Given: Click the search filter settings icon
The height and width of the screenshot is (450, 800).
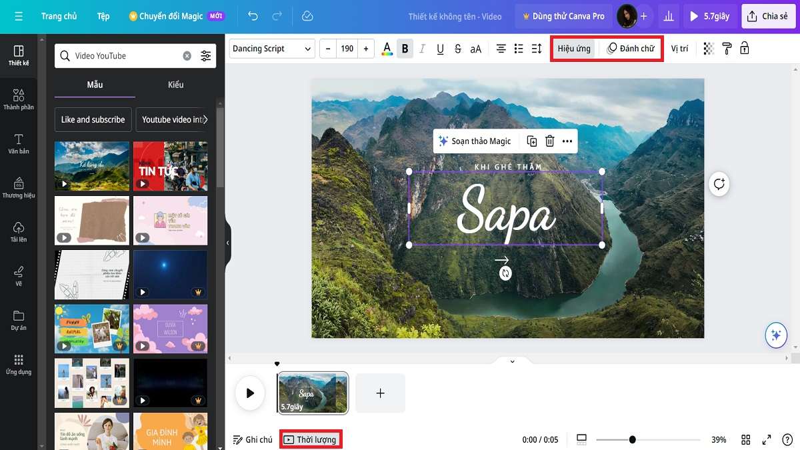Looking at the screenshot, I should click(206, 56).
